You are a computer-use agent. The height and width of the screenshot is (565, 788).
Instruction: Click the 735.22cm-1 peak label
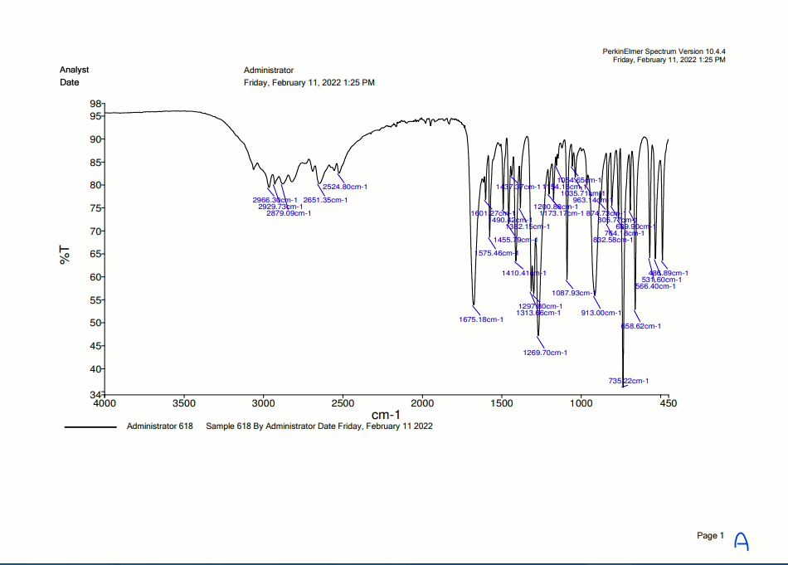tap(628, 381)
